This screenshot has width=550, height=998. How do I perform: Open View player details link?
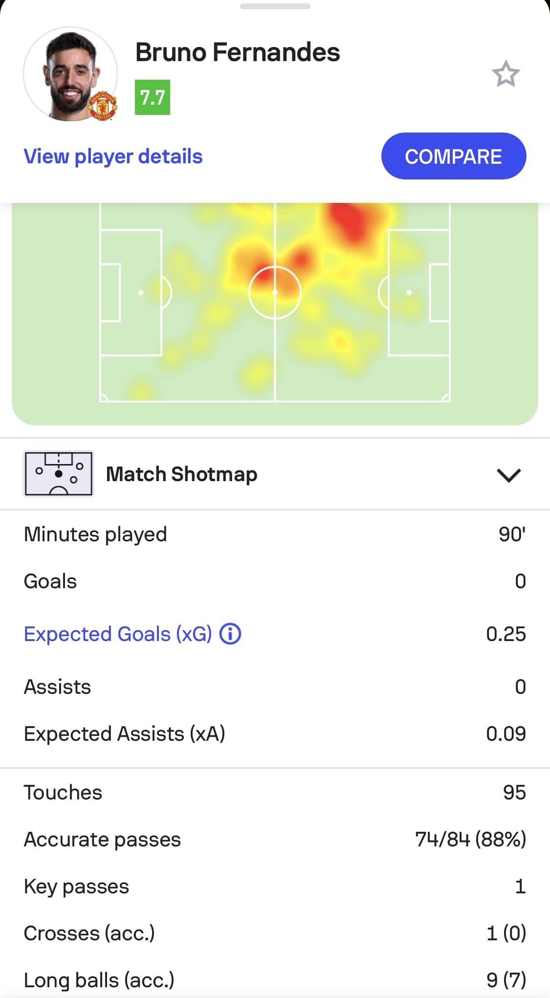(x=113, y=156)
